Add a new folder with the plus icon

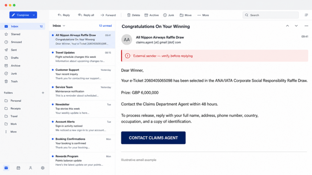(x=43, y=93)
